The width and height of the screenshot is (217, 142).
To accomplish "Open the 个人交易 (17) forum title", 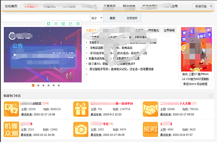I will point(178,104).
